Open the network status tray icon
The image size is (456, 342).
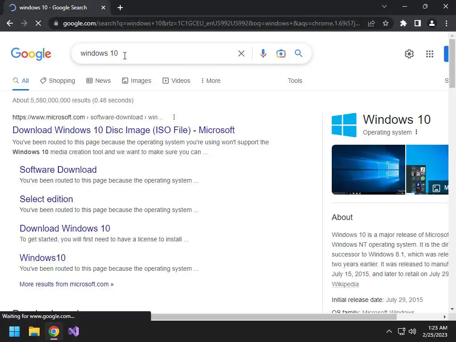pos(402,331)
